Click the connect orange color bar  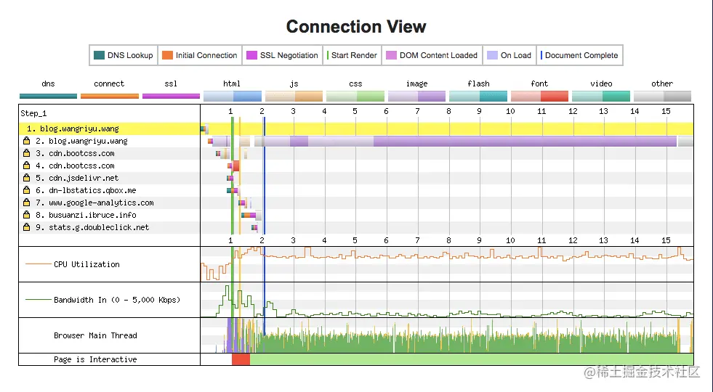point(110,96)
